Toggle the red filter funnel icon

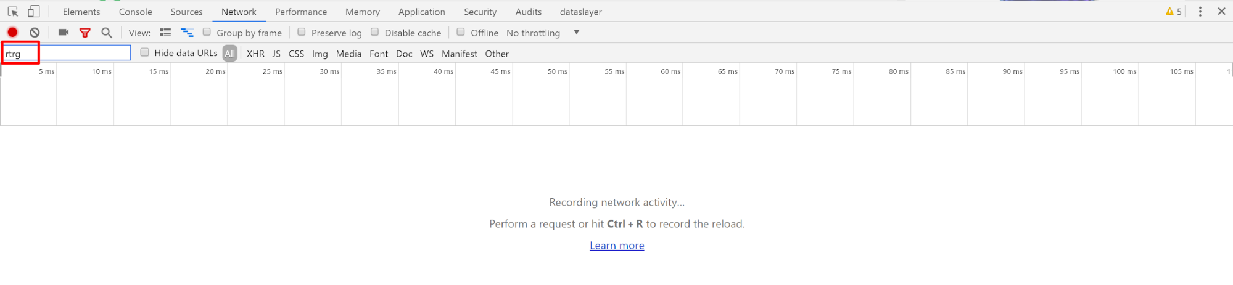(x=85, y=33)
